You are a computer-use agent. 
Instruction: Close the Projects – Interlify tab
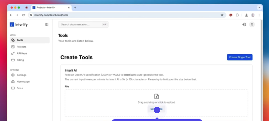pos(69,8)
